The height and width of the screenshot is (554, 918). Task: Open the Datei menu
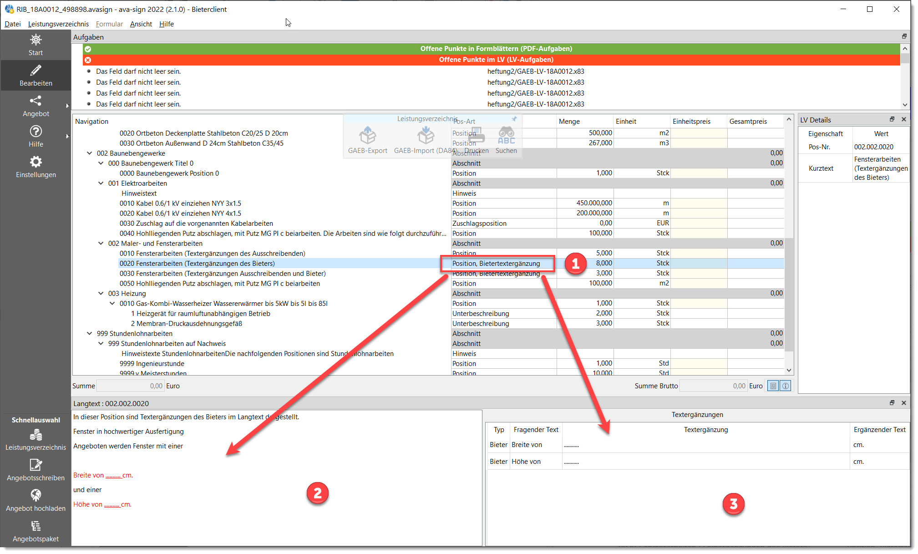click(13, 24)
